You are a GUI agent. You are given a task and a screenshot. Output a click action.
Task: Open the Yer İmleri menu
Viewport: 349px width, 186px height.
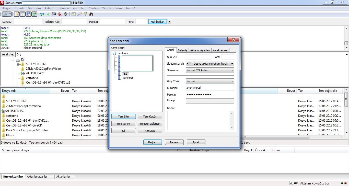[79, 8]
